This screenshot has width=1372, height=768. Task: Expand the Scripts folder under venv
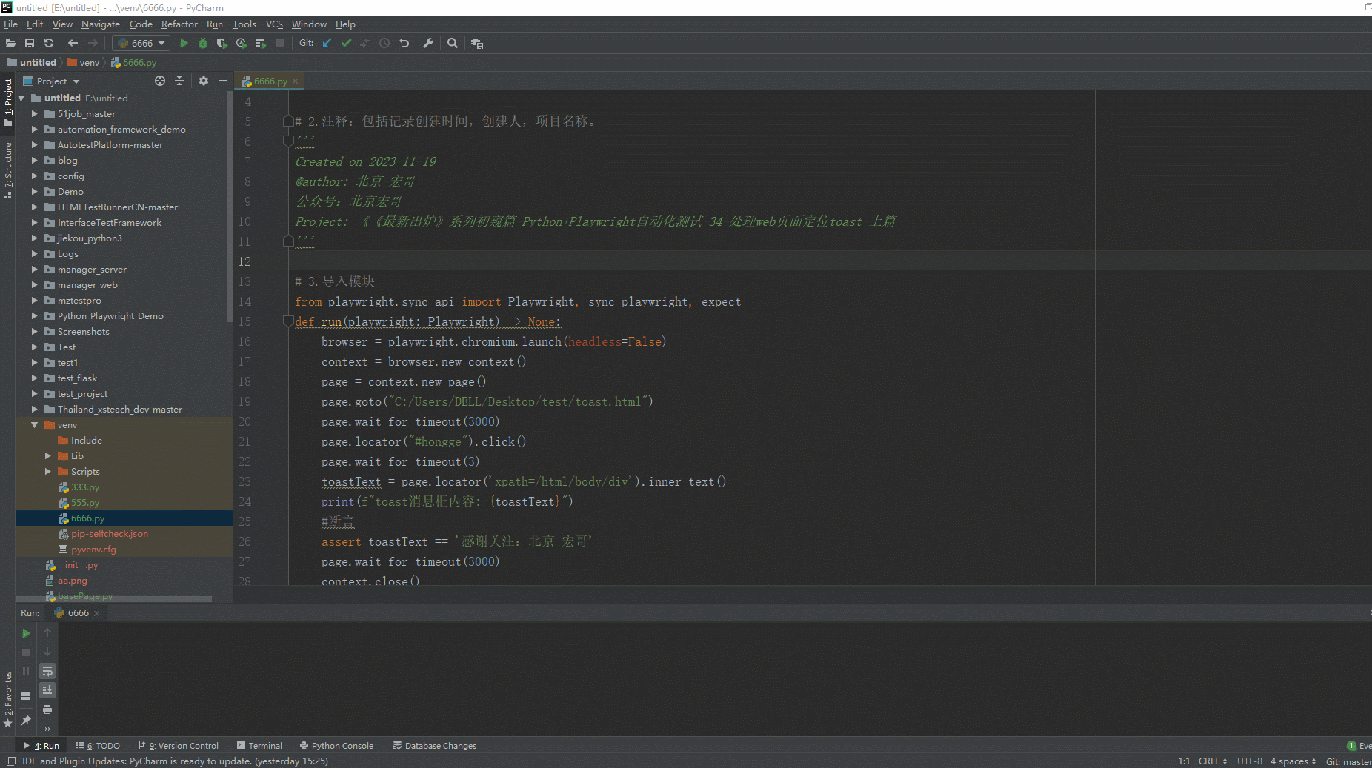coord(47,472)
